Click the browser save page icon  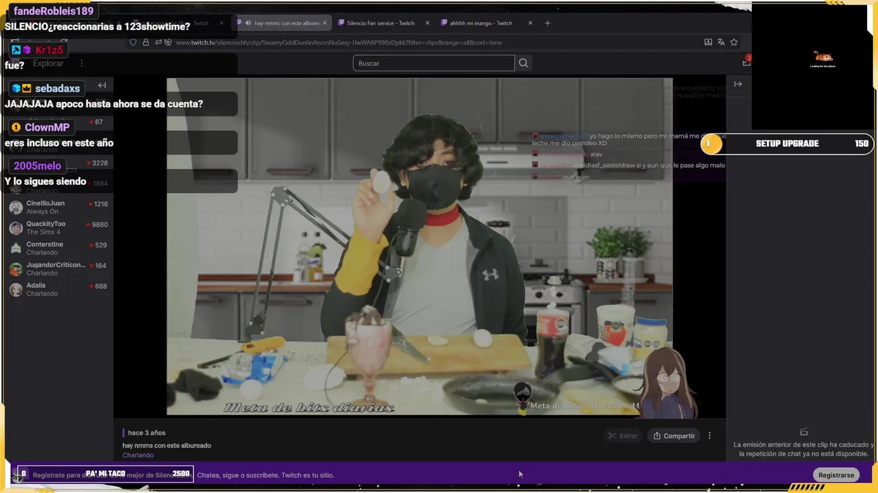pyautogui.click(x=708, y=42)
